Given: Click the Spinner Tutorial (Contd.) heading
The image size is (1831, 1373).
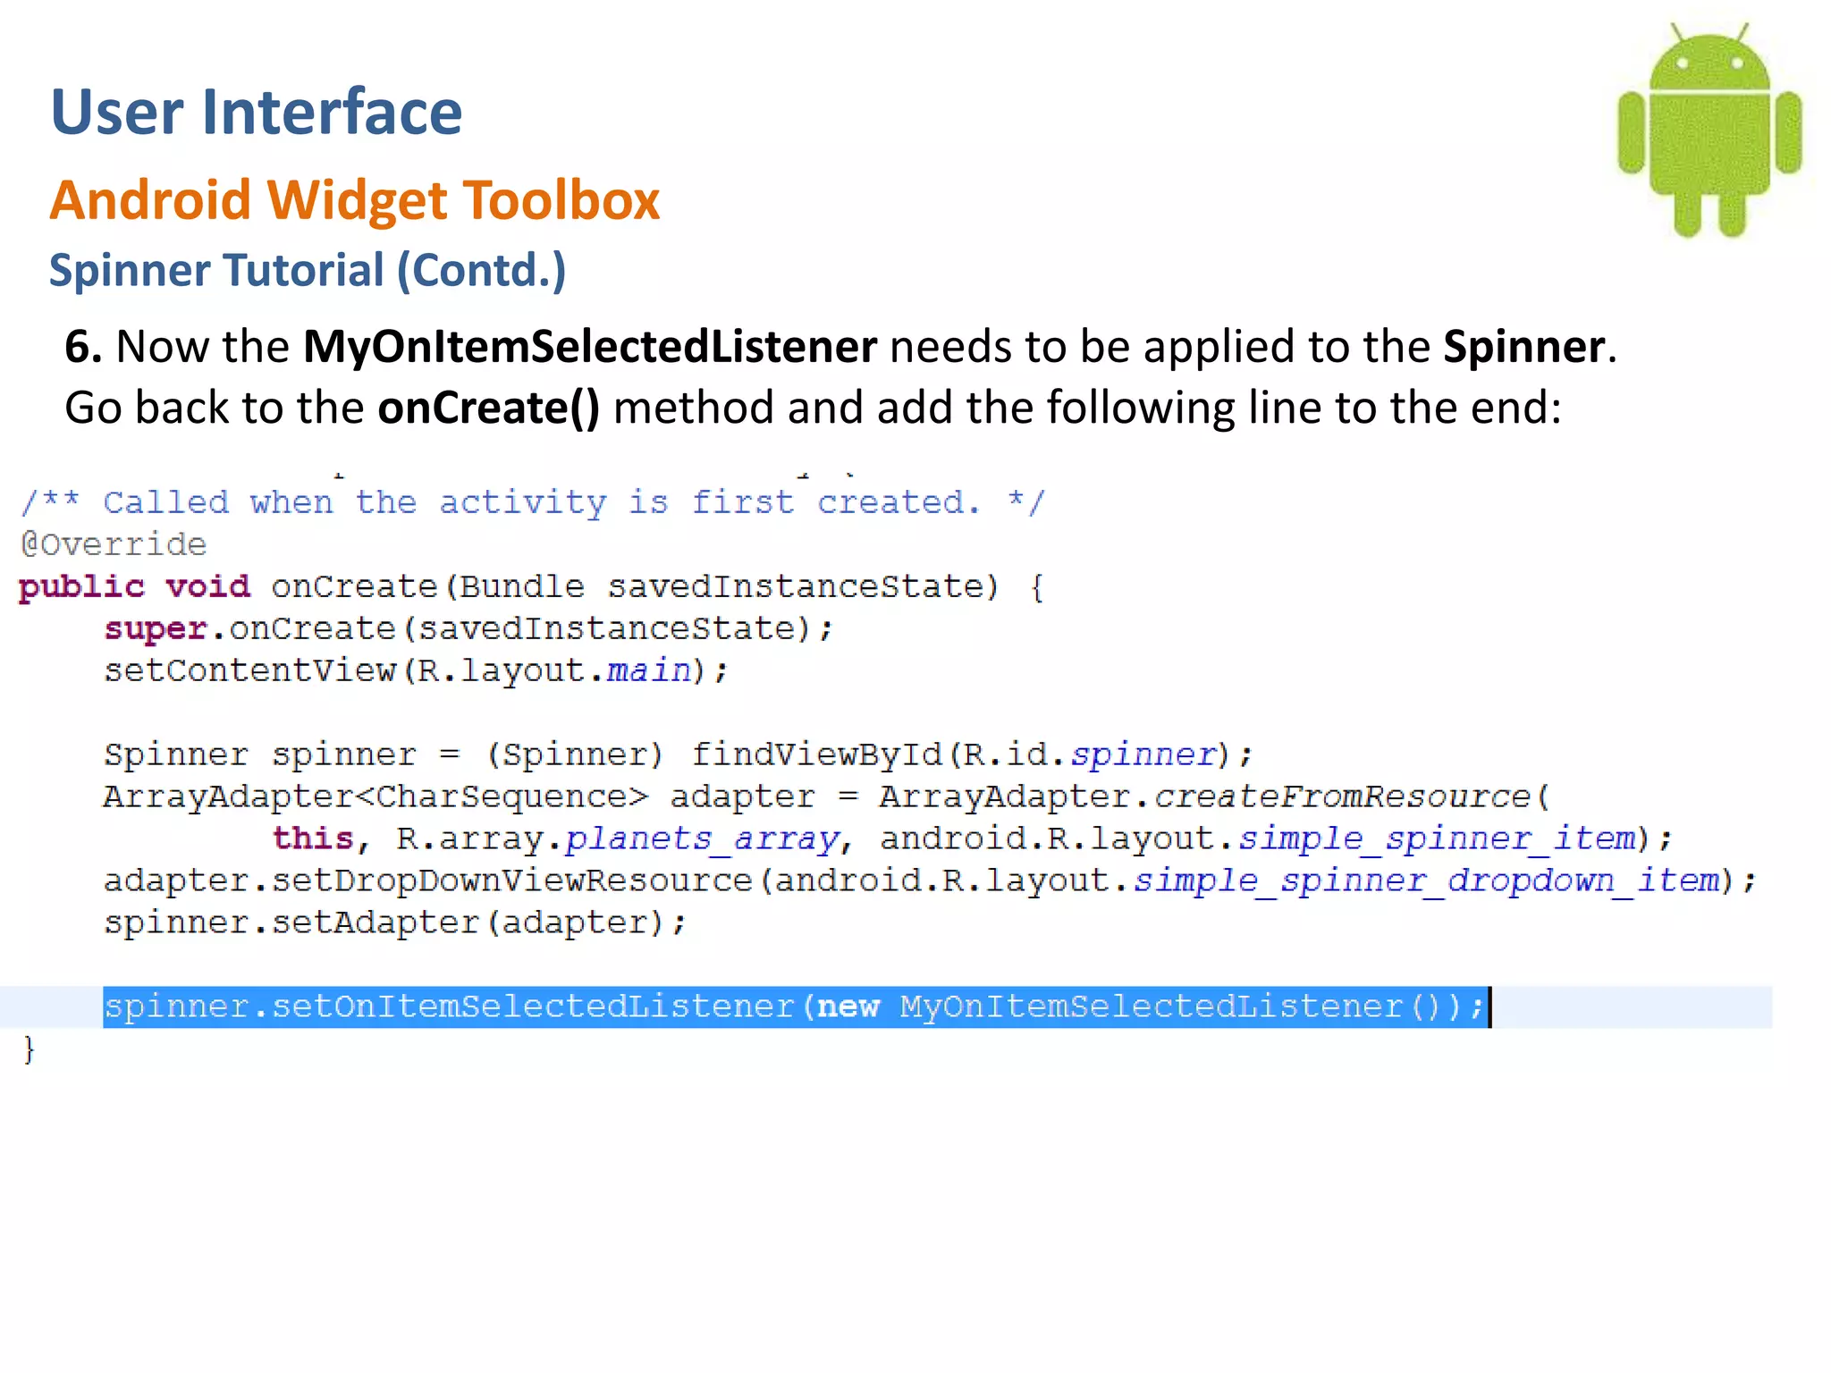Looking at the screenshot, I should point(308,270).
